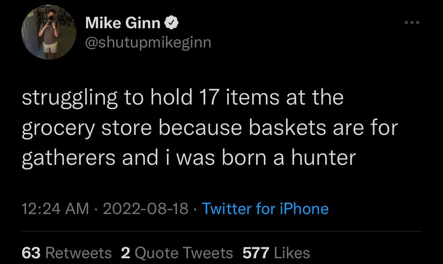Click the number "17" in the tweet
Screen dimensions: 443x264
point(210,97)
